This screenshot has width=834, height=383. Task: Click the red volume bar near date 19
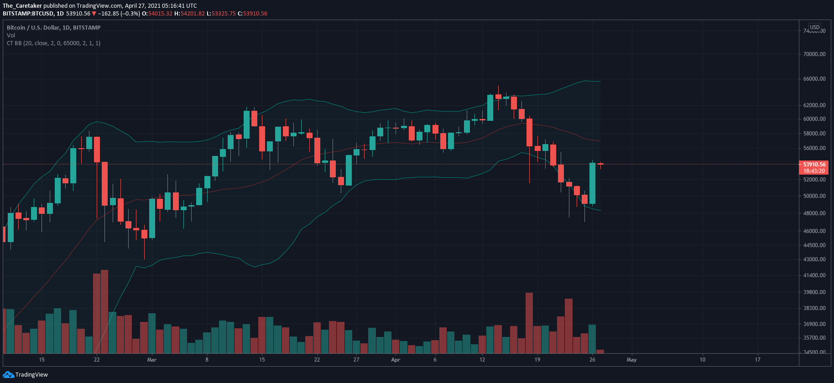click(529, 323)
